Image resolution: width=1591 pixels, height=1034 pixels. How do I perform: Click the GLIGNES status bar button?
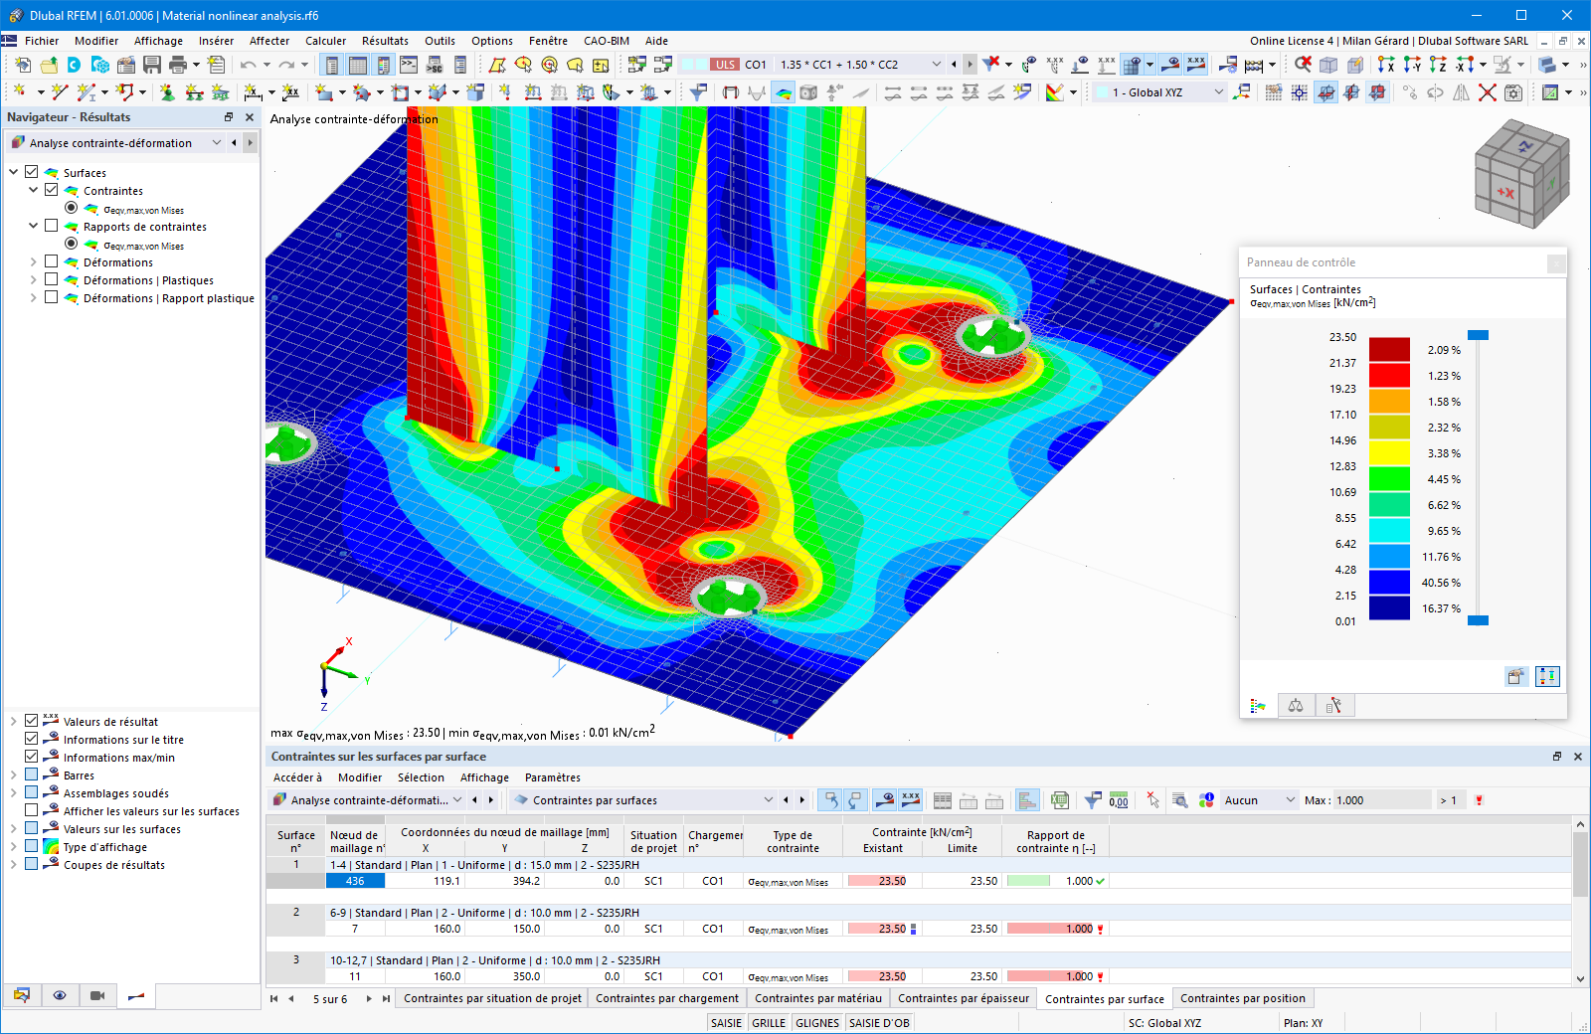pyautogui.click(x=817, y=1023)
